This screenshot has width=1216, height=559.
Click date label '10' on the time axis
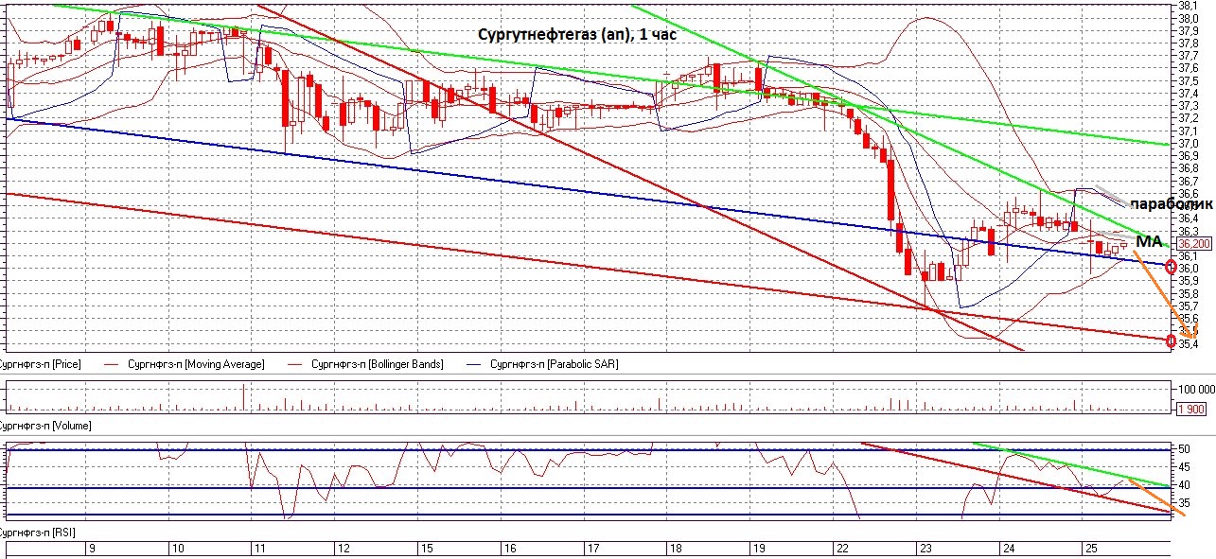pos(177,549)
